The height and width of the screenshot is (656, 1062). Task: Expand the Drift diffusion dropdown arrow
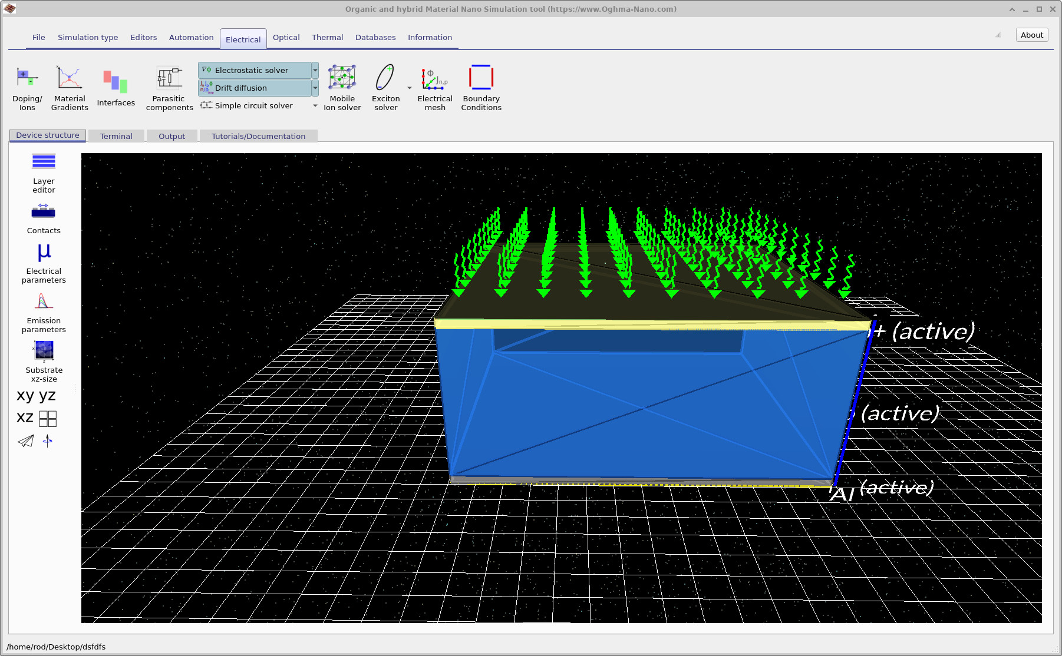[x=315, y=88]
